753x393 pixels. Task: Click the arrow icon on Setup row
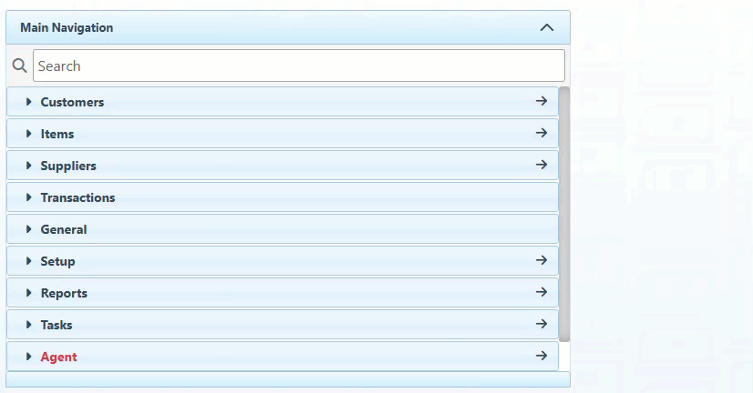coord(542,260)
